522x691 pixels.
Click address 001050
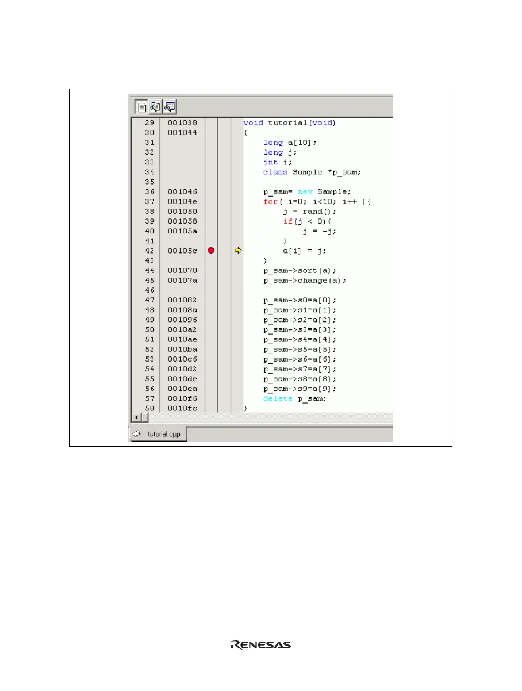[182, 212]
